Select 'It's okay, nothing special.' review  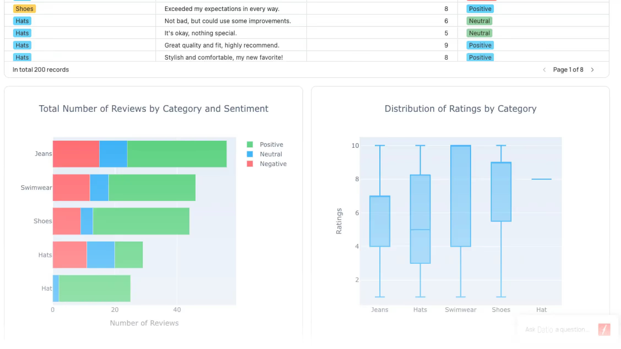(x=201, y=33)
